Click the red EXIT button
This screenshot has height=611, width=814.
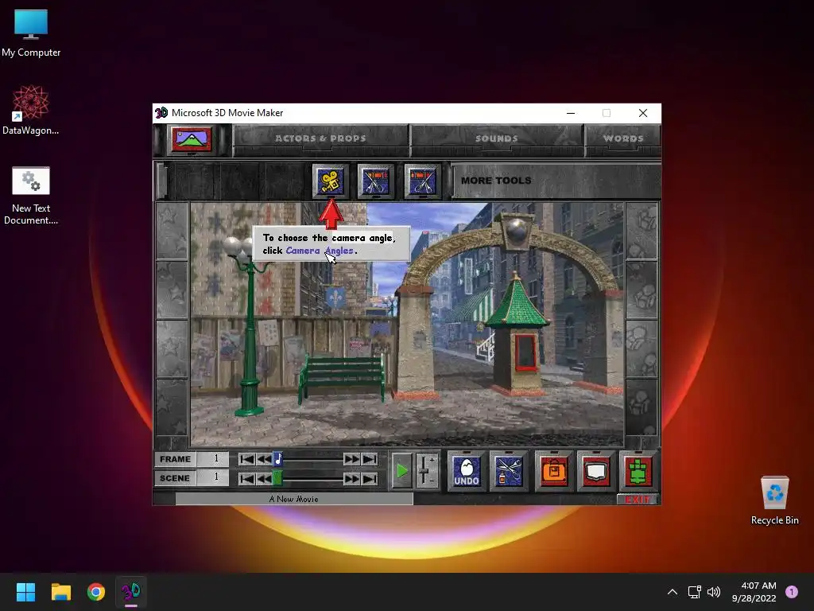tap(637, 500)
